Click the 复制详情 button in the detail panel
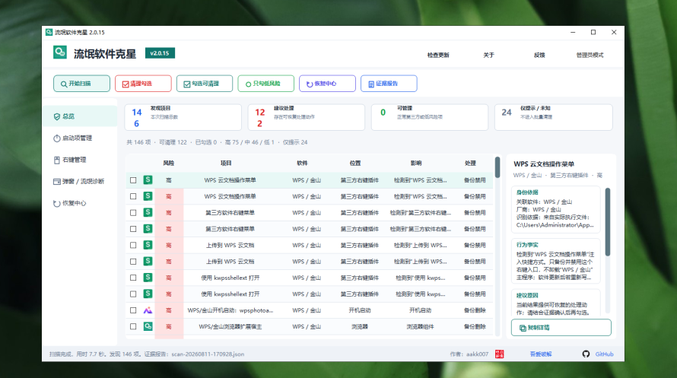Screen dimensions: 677x378 561,328
